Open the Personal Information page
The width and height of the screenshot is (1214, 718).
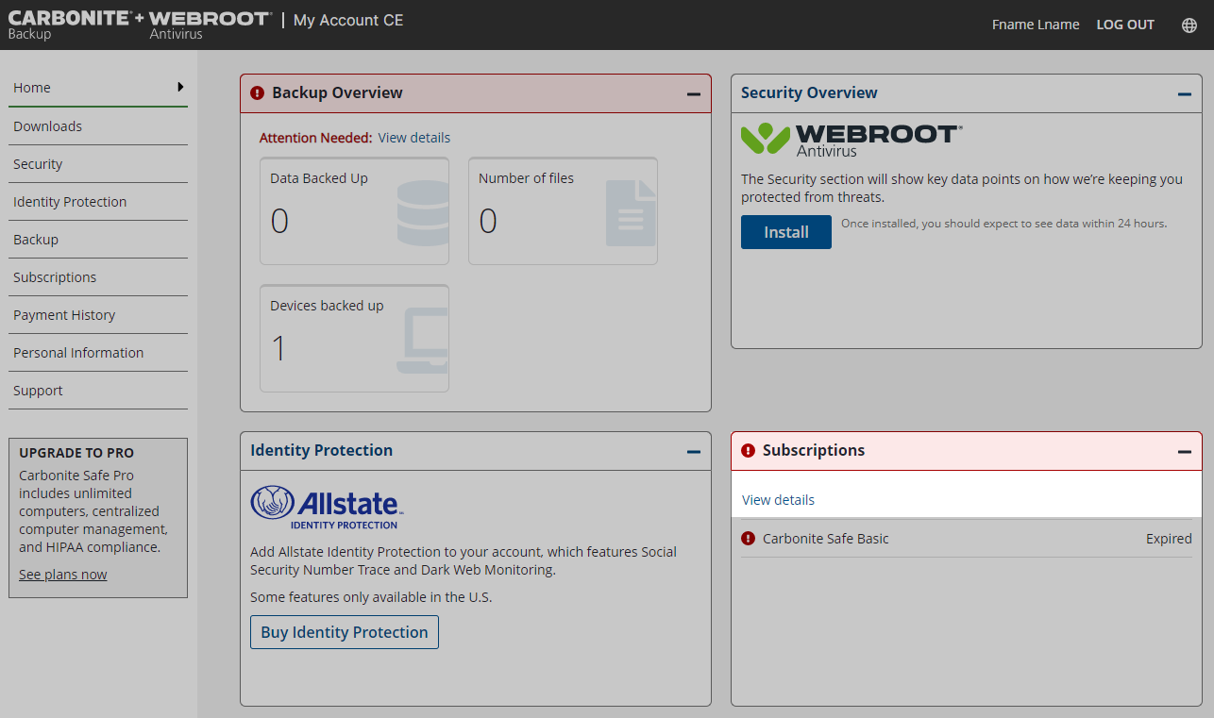pos(78,353)
